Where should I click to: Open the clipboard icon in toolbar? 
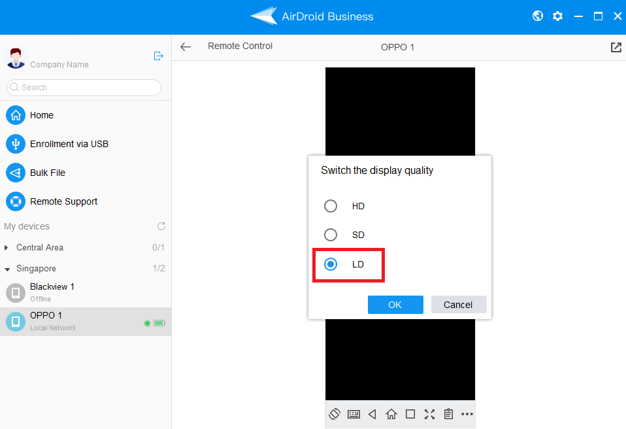448,414
